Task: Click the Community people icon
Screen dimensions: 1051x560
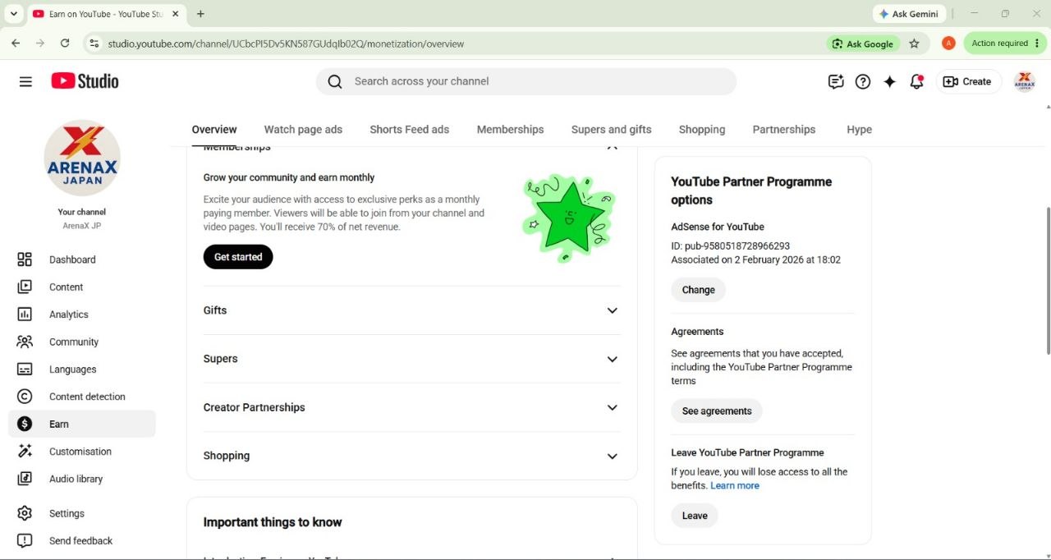Action: click(x=25, y=342)
